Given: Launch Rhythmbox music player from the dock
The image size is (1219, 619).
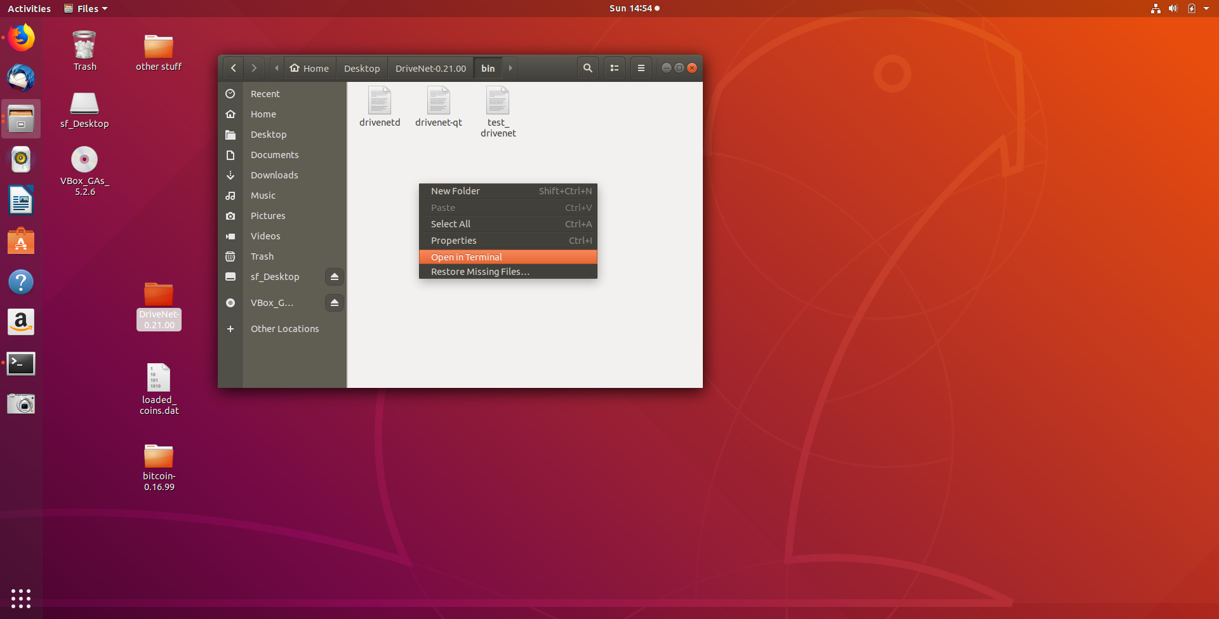Looking at the screenshot, I should point(21,159).
